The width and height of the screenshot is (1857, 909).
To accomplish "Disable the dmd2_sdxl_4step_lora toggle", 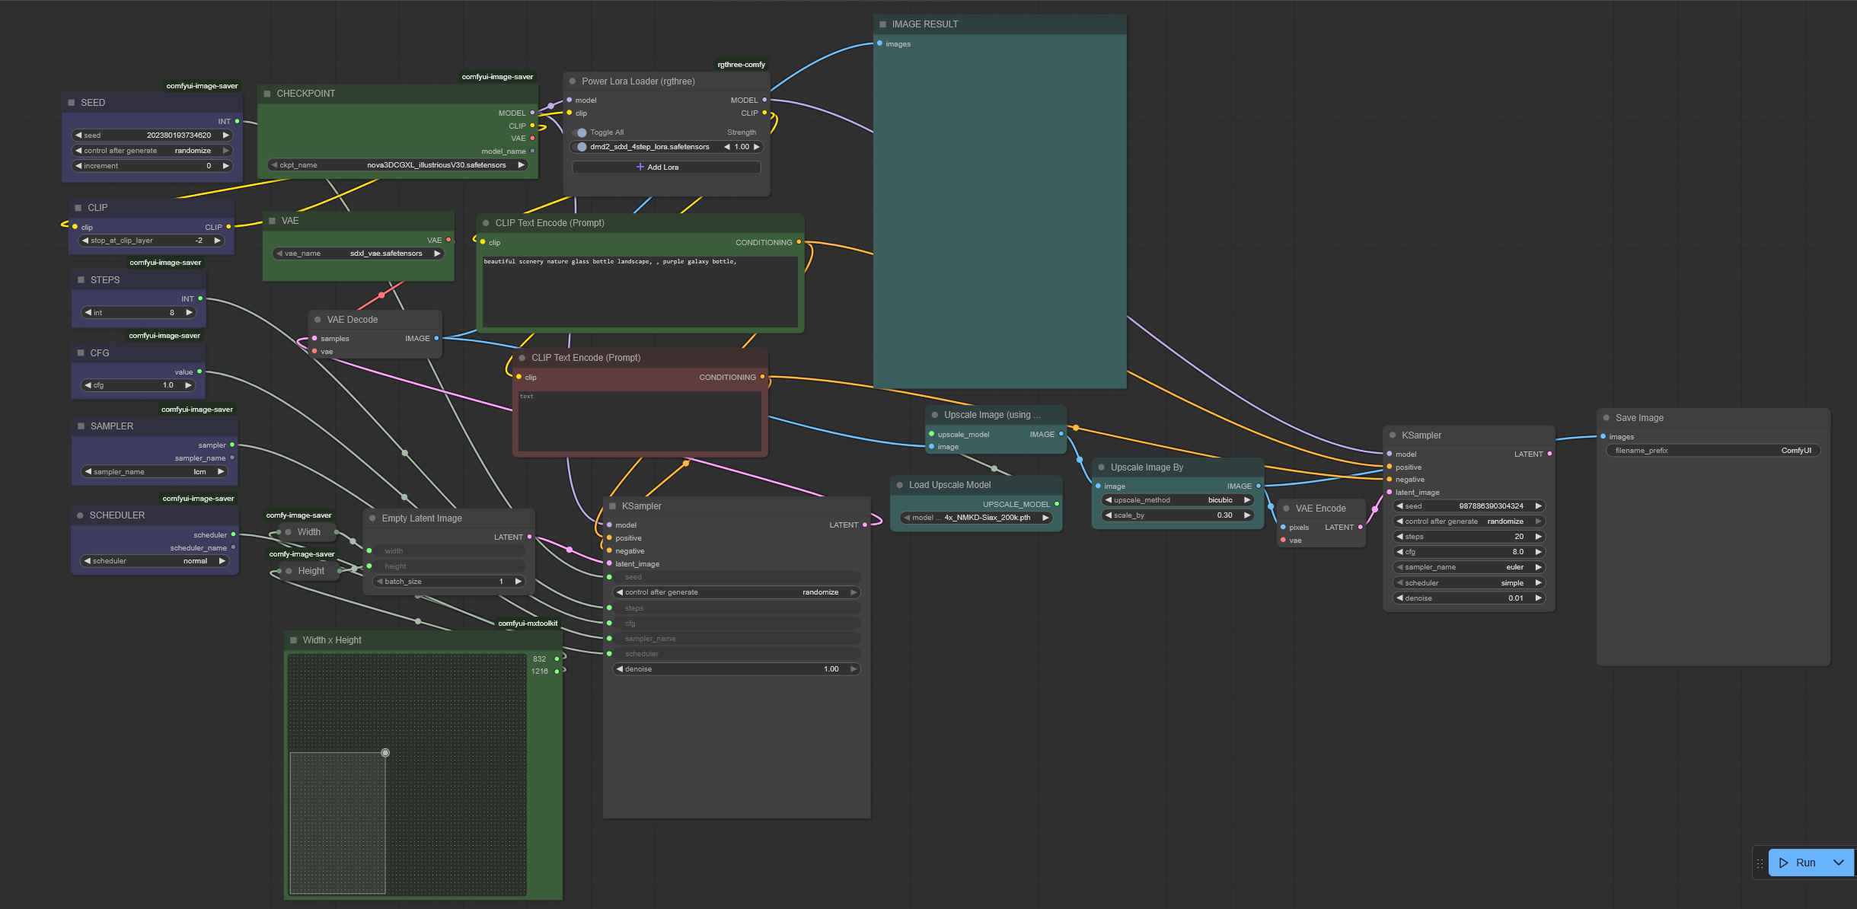I will 581,147.
